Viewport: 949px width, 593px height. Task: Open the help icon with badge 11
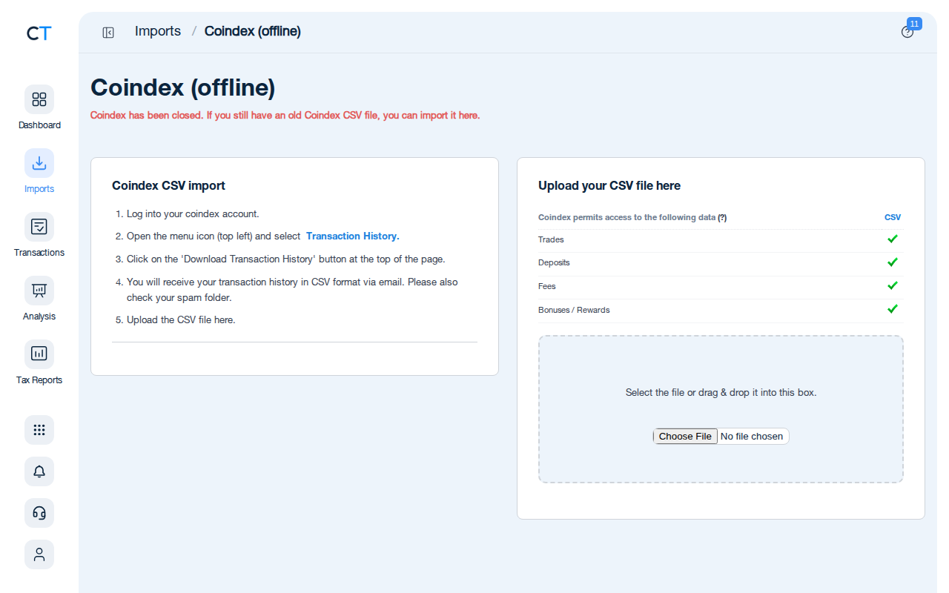907,32
